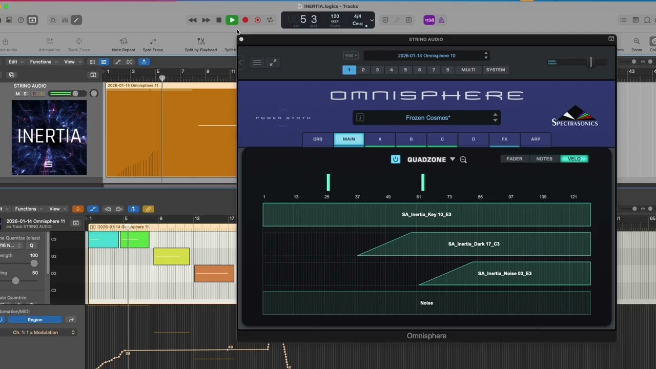The width and height of the screenshot is (656, 369).
Task: Start playback with the green Play button
Action: tap(232, 20)
